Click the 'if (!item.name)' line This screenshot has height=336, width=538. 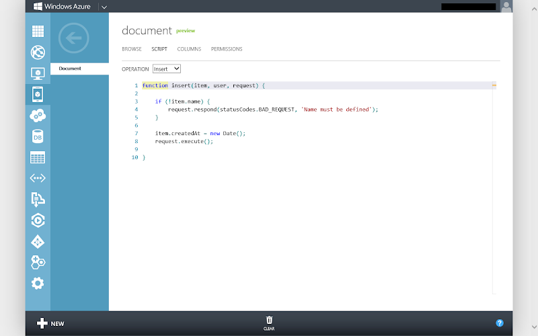pyautogui.click(x=182, y=101)
